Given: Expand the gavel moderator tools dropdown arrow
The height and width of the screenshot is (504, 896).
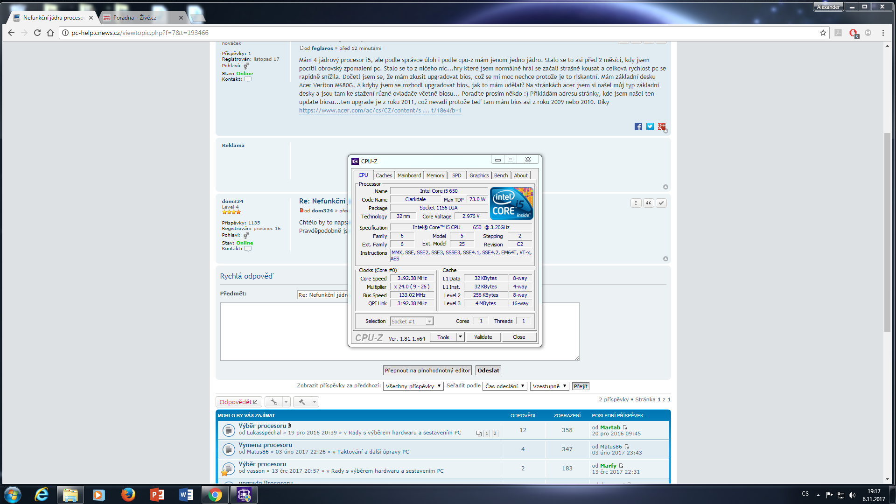Looking at the screenshot, I should tap(315, 402).
